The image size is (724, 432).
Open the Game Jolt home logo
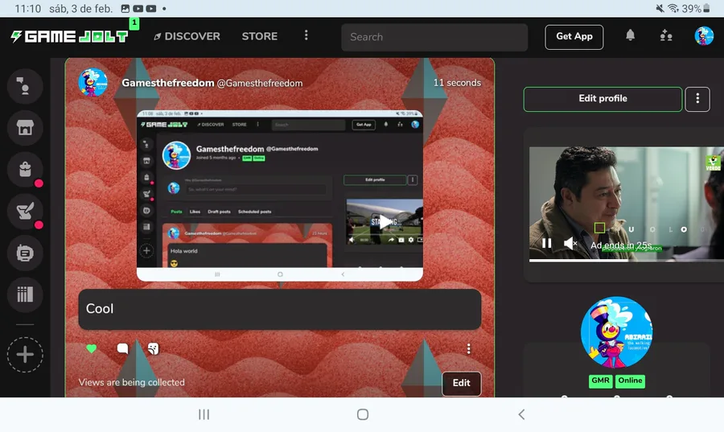(69, 36)
